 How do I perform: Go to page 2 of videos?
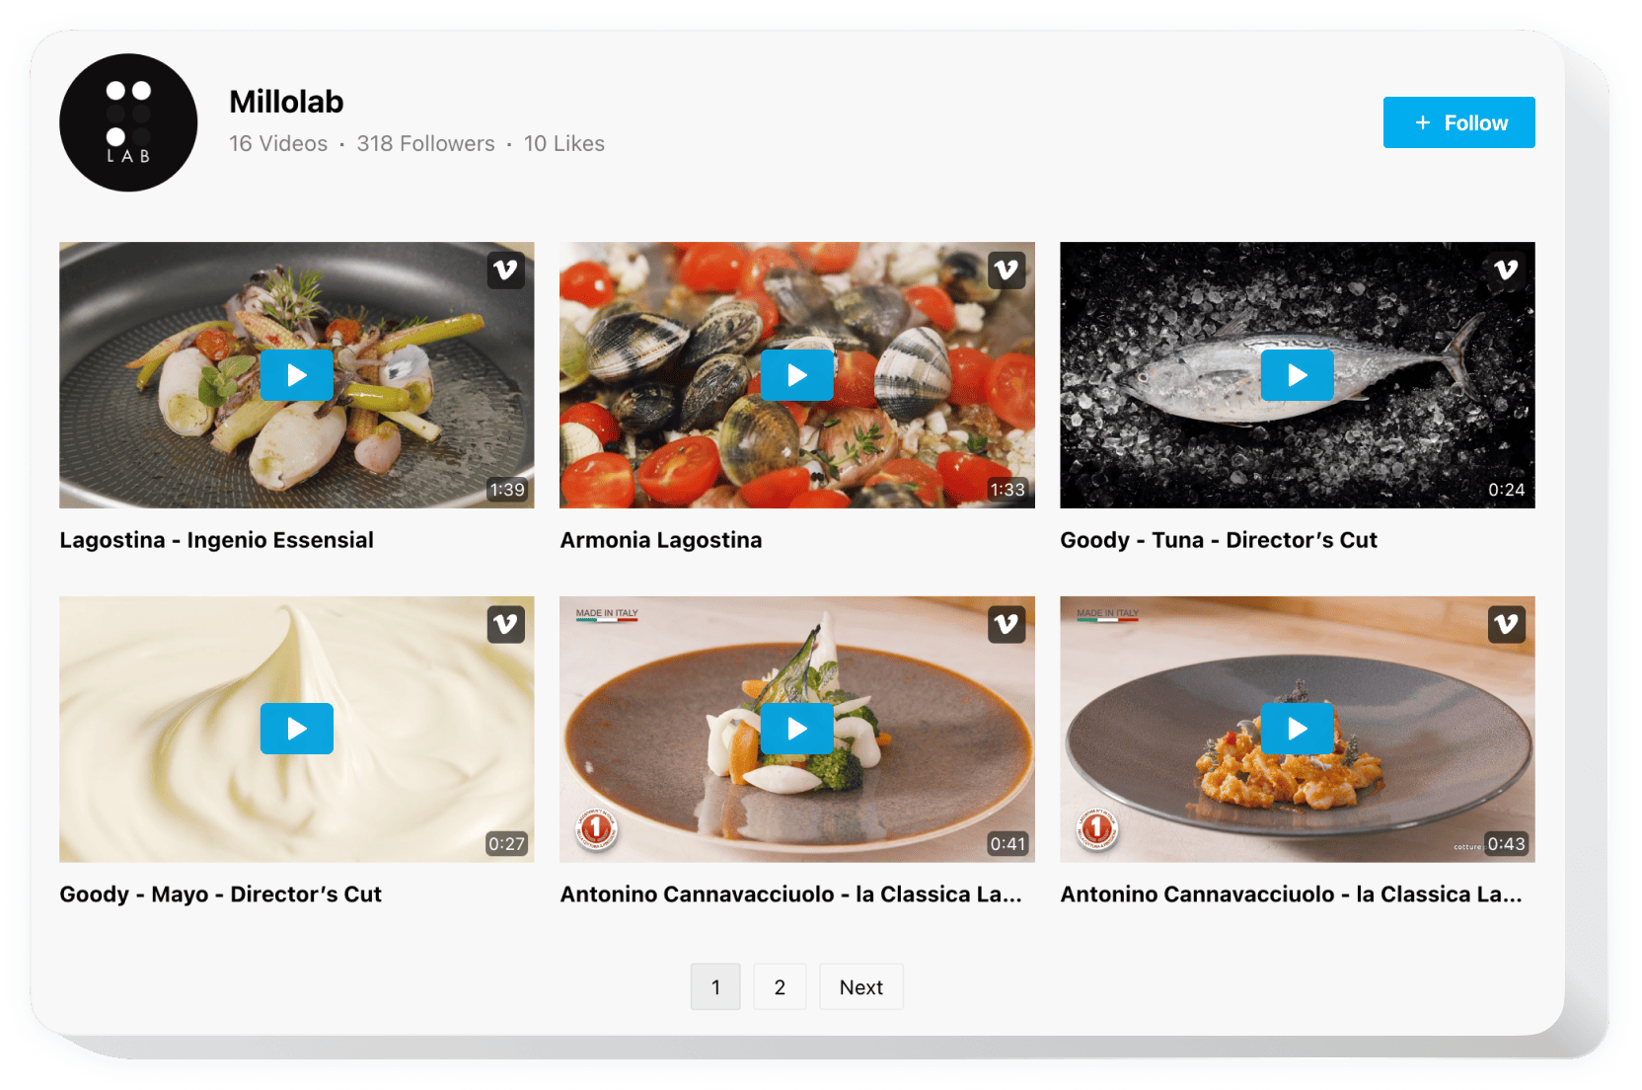tap(780, 986)
